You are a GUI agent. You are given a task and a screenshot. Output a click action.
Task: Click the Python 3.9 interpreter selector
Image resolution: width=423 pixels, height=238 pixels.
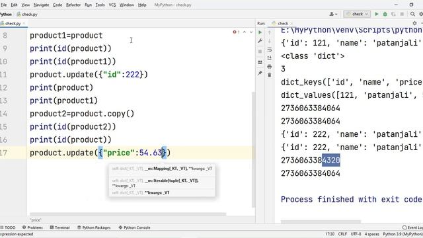(403, 234)
